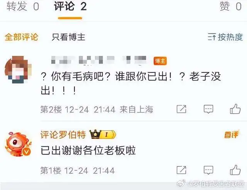Tap share icon on 评论罗伯特 comment
The image size is (247, 190).
coord(181,170)
